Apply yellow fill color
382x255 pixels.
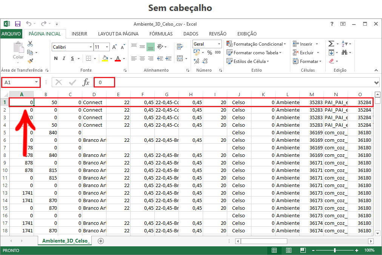tap(105, 58)
